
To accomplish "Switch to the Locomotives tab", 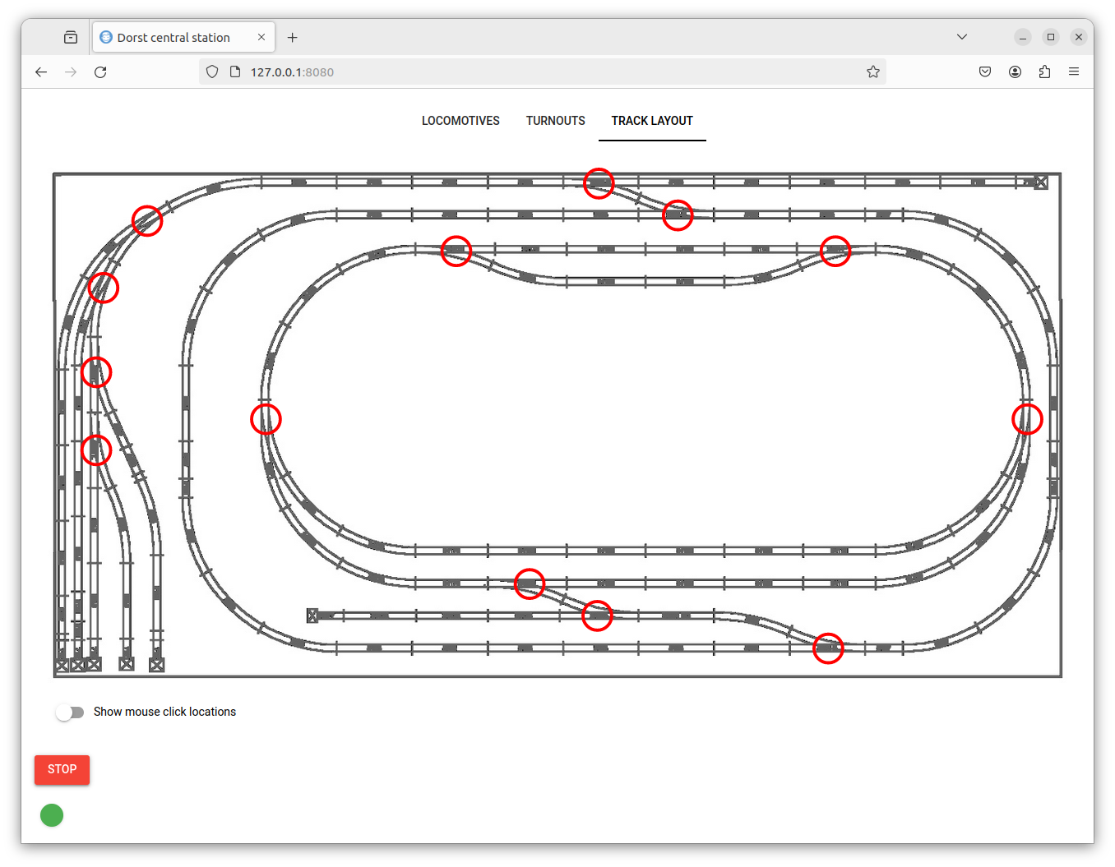I will (460, 121).
